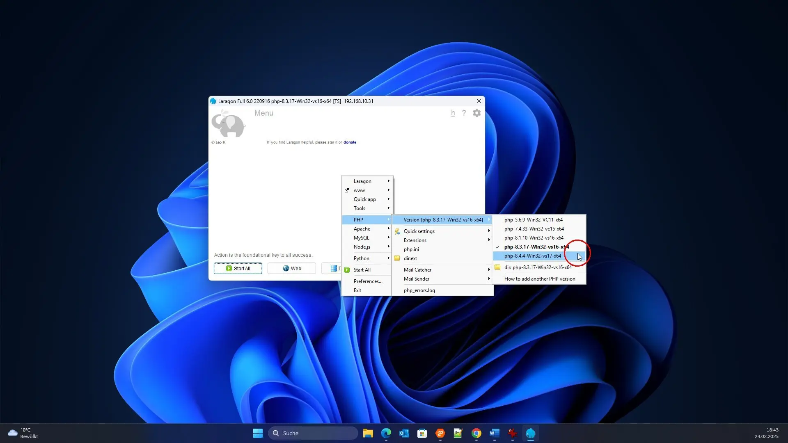Click the Start All button in Laragon window
Image resolution: width=788 pixels, height=443 pixels.
click(x=238, y=268)
